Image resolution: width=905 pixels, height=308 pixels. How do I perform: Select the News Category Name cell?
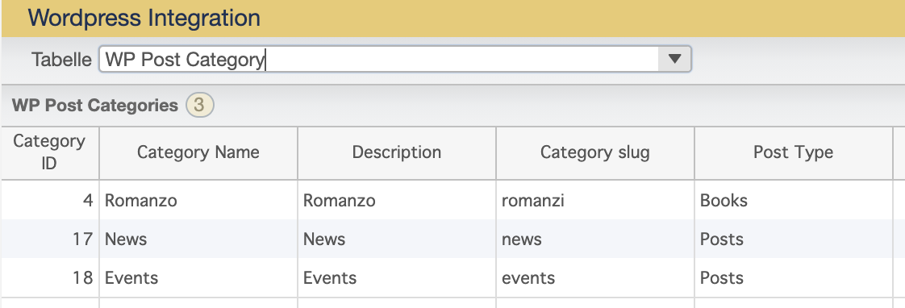(198, 239)
